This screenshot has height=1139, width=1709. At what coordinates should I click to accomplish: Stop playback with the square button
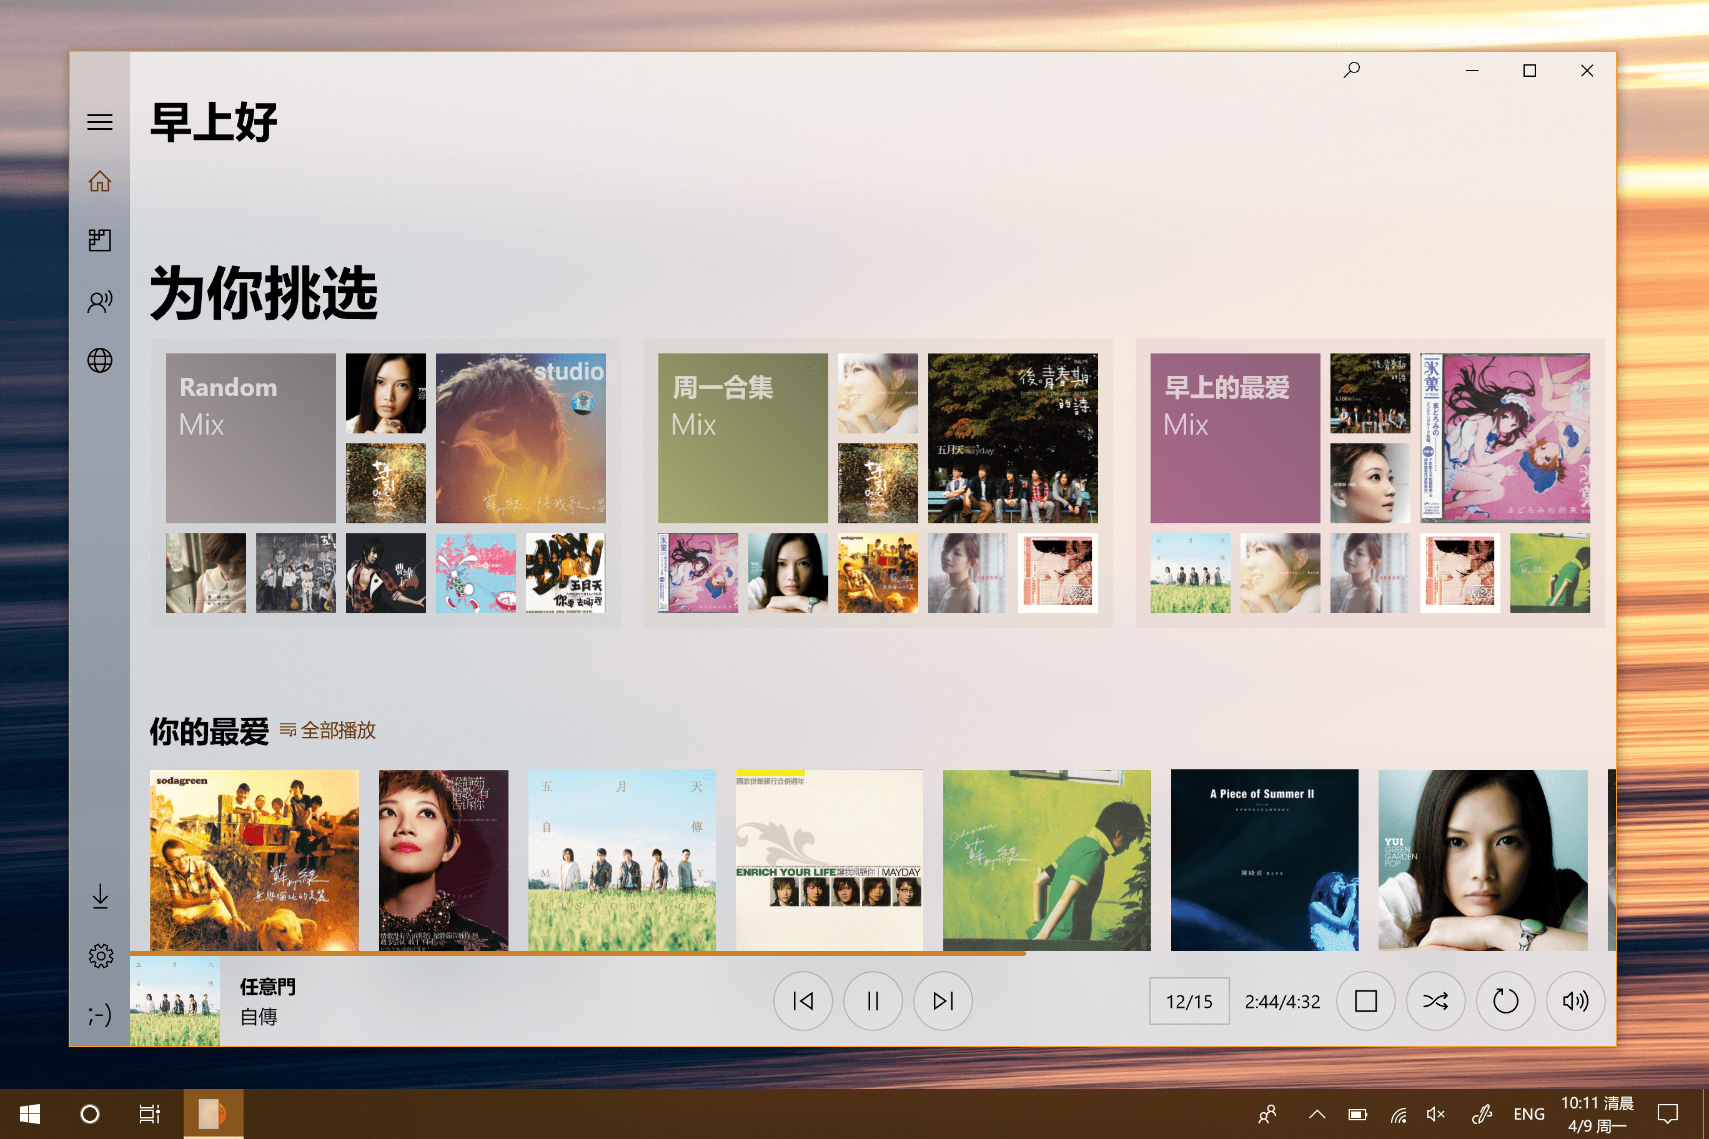coord(1365,1001)
